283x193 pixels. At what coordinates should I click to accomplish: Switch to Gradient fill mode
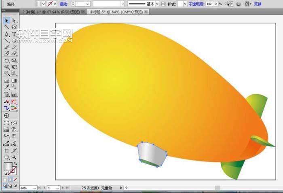[10, 180]
